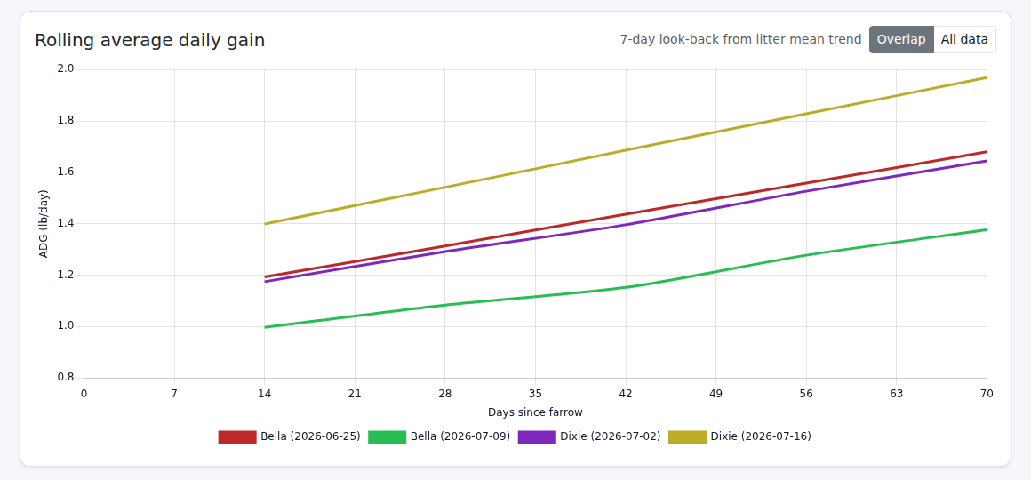The height and width of the screenshot is (480, 1031).
Task: Click the Dixie (2026-07-02) legend label
Action: pyautogui.click(x=611, y=436)
